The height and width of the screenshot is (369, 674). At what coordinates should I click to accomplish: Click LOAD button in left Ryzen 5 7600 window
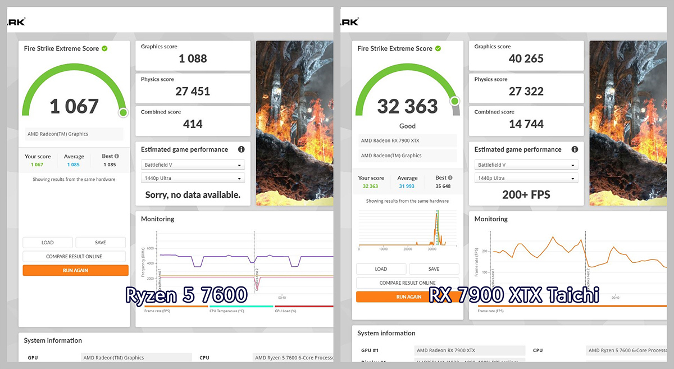point(48,243)
